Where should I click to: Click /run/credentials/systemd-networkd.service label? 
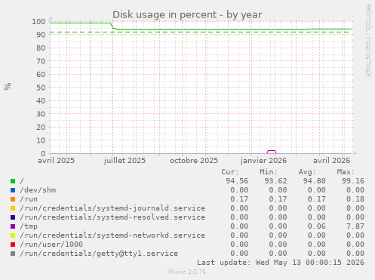112,235
